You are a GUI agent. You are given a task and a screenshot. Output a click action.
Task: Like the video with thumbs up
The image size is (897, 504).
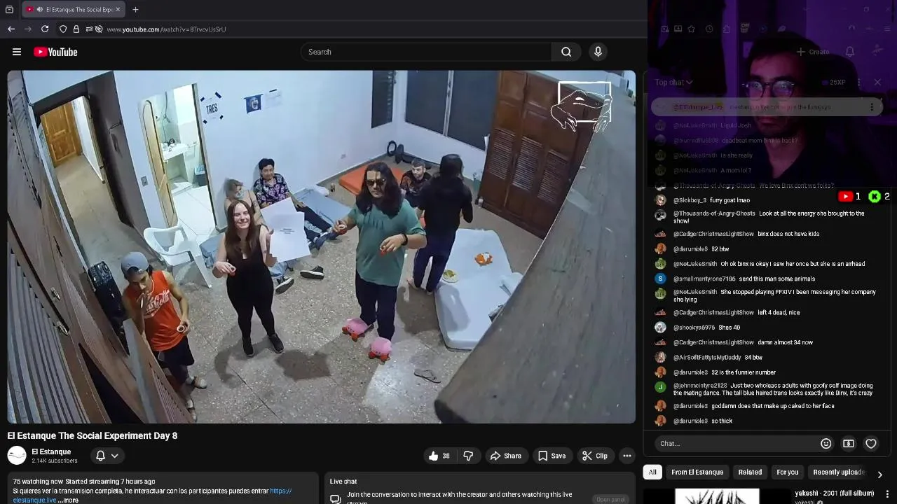point(439,456)
